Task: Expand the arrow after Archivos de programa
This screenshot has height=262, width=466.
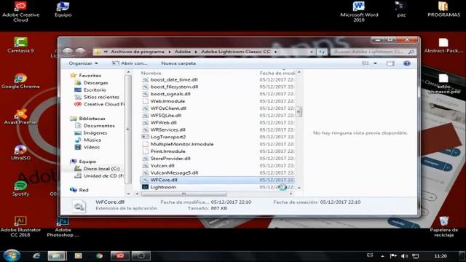Action: 170,52
